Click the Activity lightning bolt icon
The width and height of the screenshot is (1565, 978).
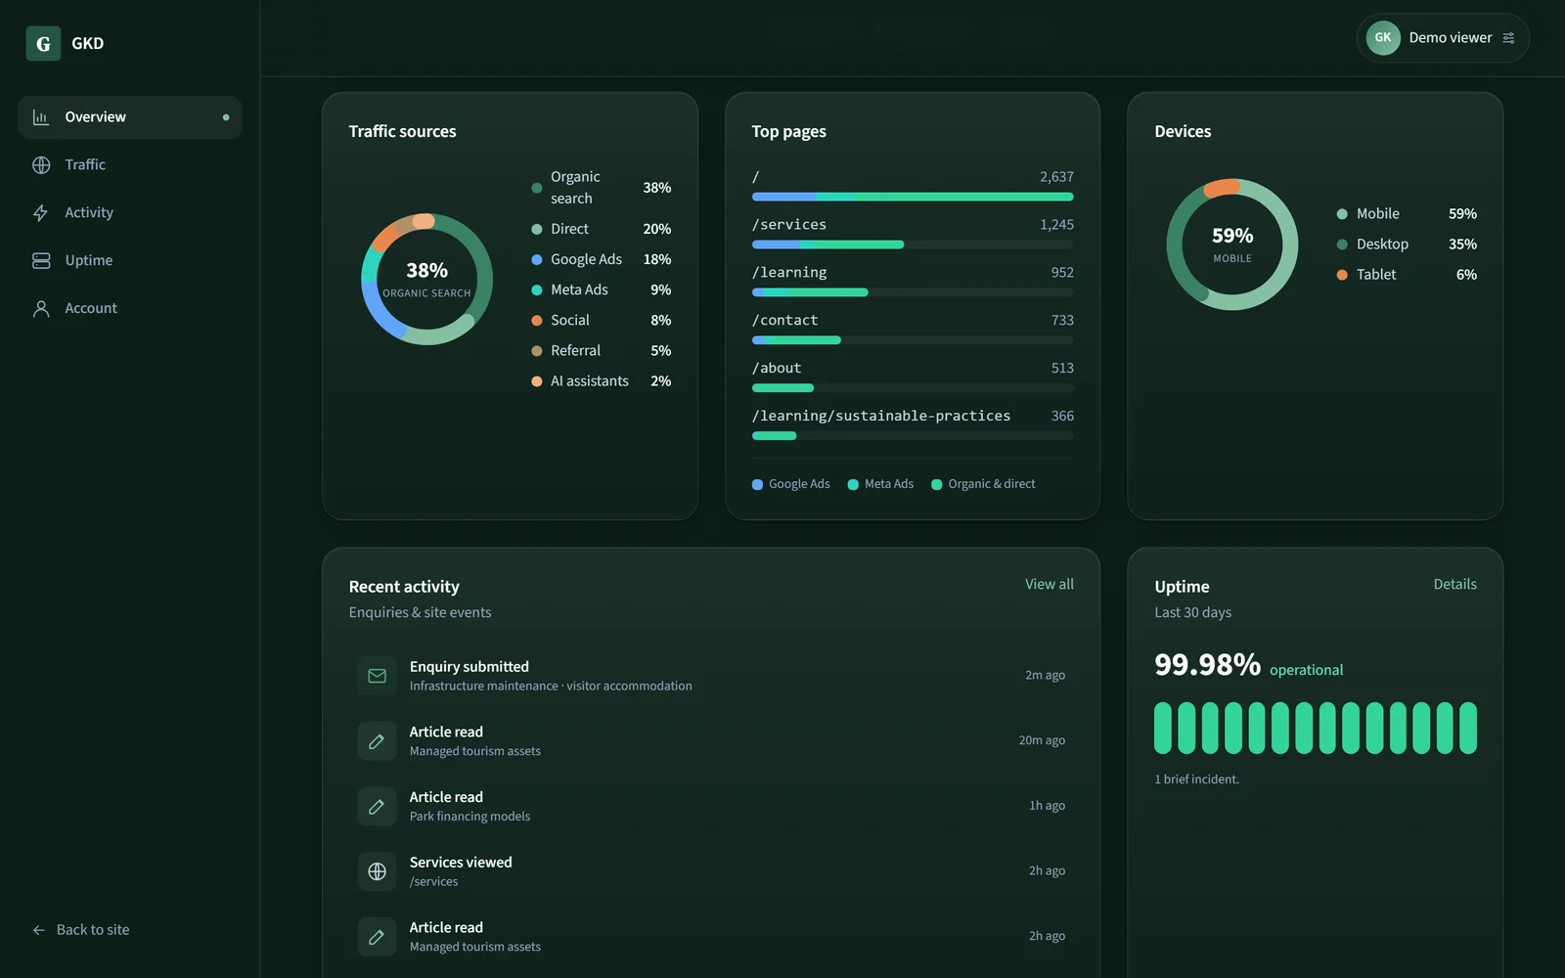[x=41, y=213]
